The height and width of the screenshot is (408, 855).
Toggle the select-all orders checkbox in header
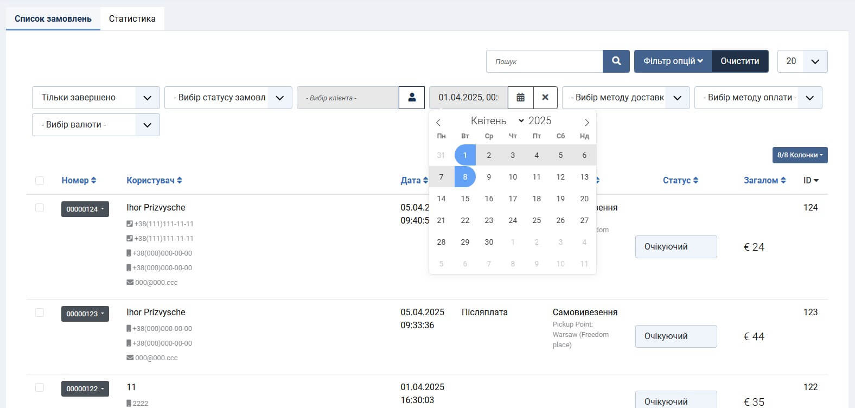coord(40,181)
